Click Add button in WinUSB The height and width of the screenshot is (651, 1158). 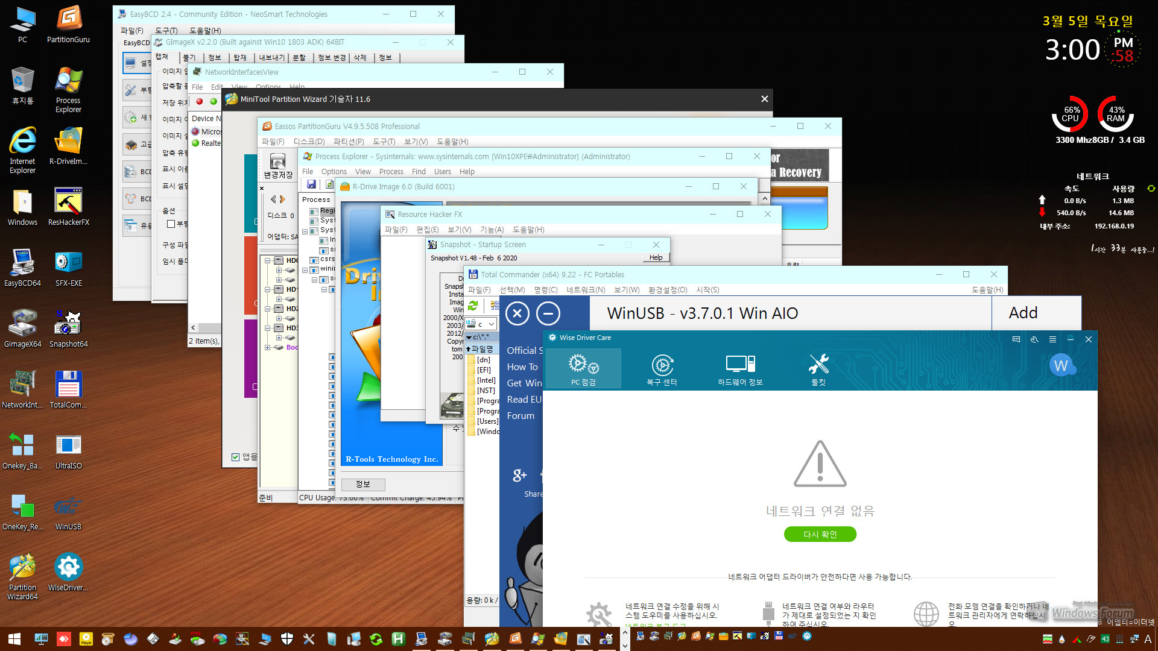coord(1023,313)
